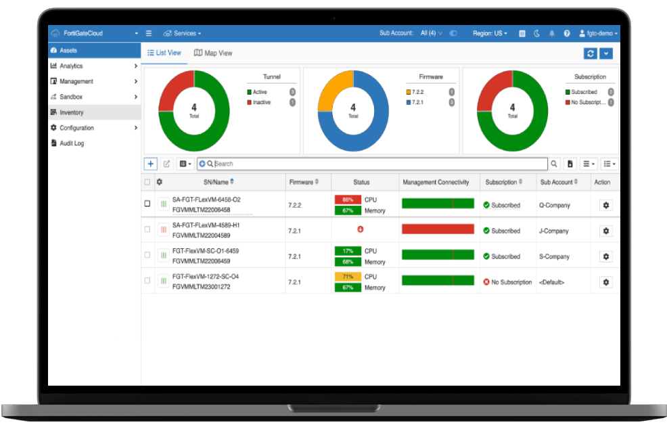Open the Audit Log page

click(x=95, y=143)
